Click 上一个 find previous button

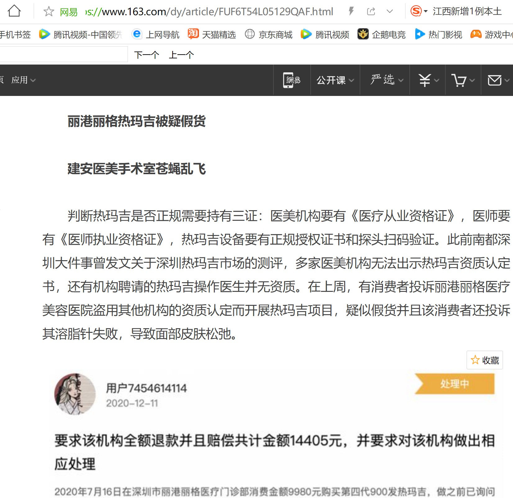tap(181, 55)
